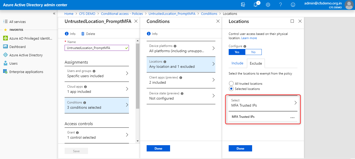355x159 pixels.
Task: Click info tooltip next to Device platforms
Action: (x=175, y=46)
